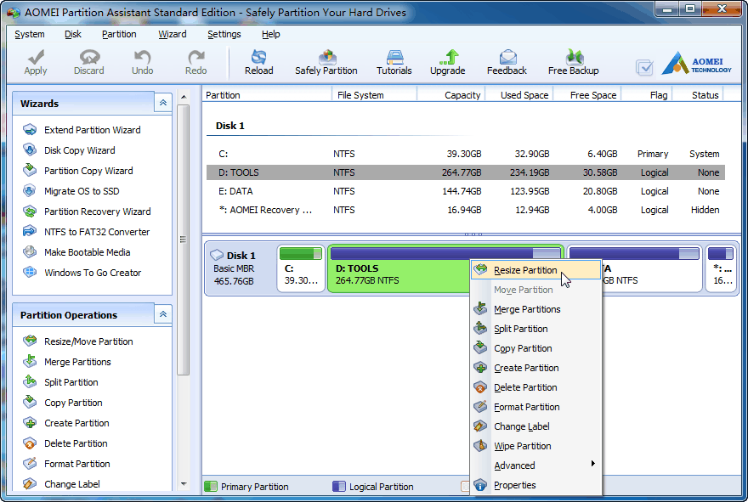748x502 pixels.
Task: Open the Settings menu
Action: pos(224,34)
